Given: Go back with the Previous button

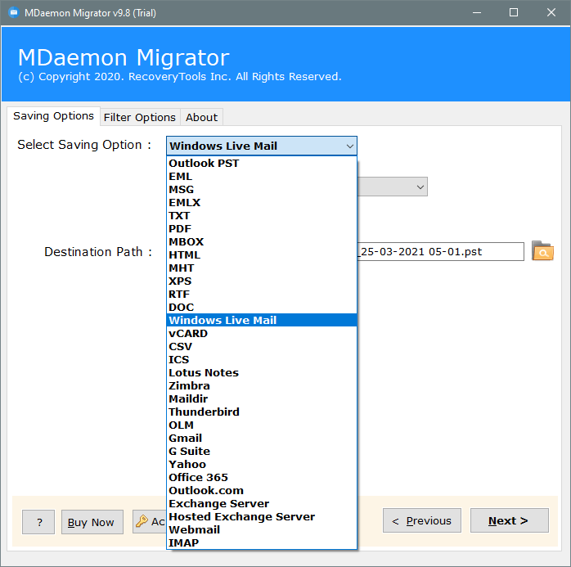Looking at the screenshot, I should [x=421, y=520].
